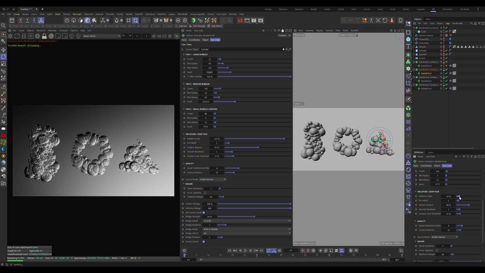Collapse the Tier 1 - Large Bubbles section
Viewport: 485px width, 273px height.
(183, 54)
